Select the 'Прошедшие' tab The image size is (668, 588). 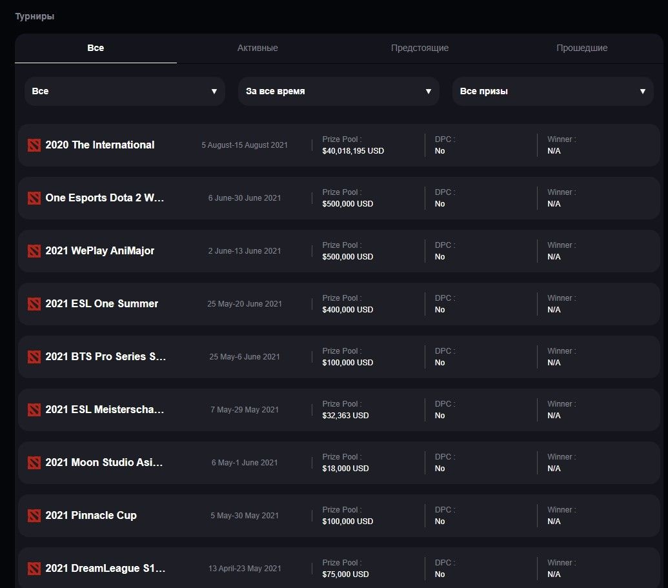(582, 48)
